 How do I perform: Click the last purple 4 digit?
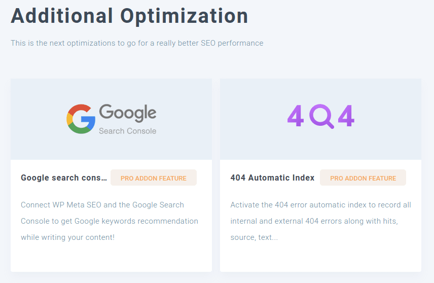pos(346,116)
